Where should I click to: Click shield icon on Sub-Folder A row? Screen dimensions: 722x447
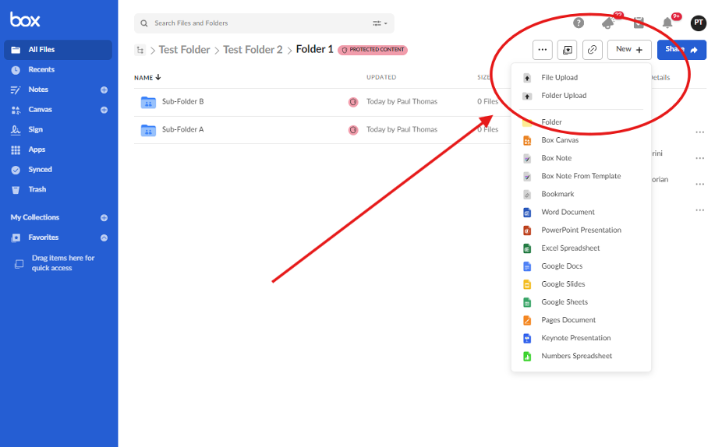353,130
